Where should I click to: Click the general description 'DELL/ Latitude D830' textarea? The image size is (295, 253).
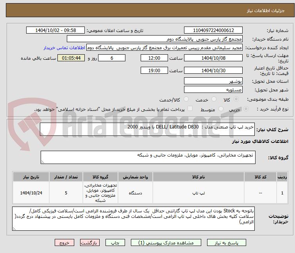click(x=147, y=129)
